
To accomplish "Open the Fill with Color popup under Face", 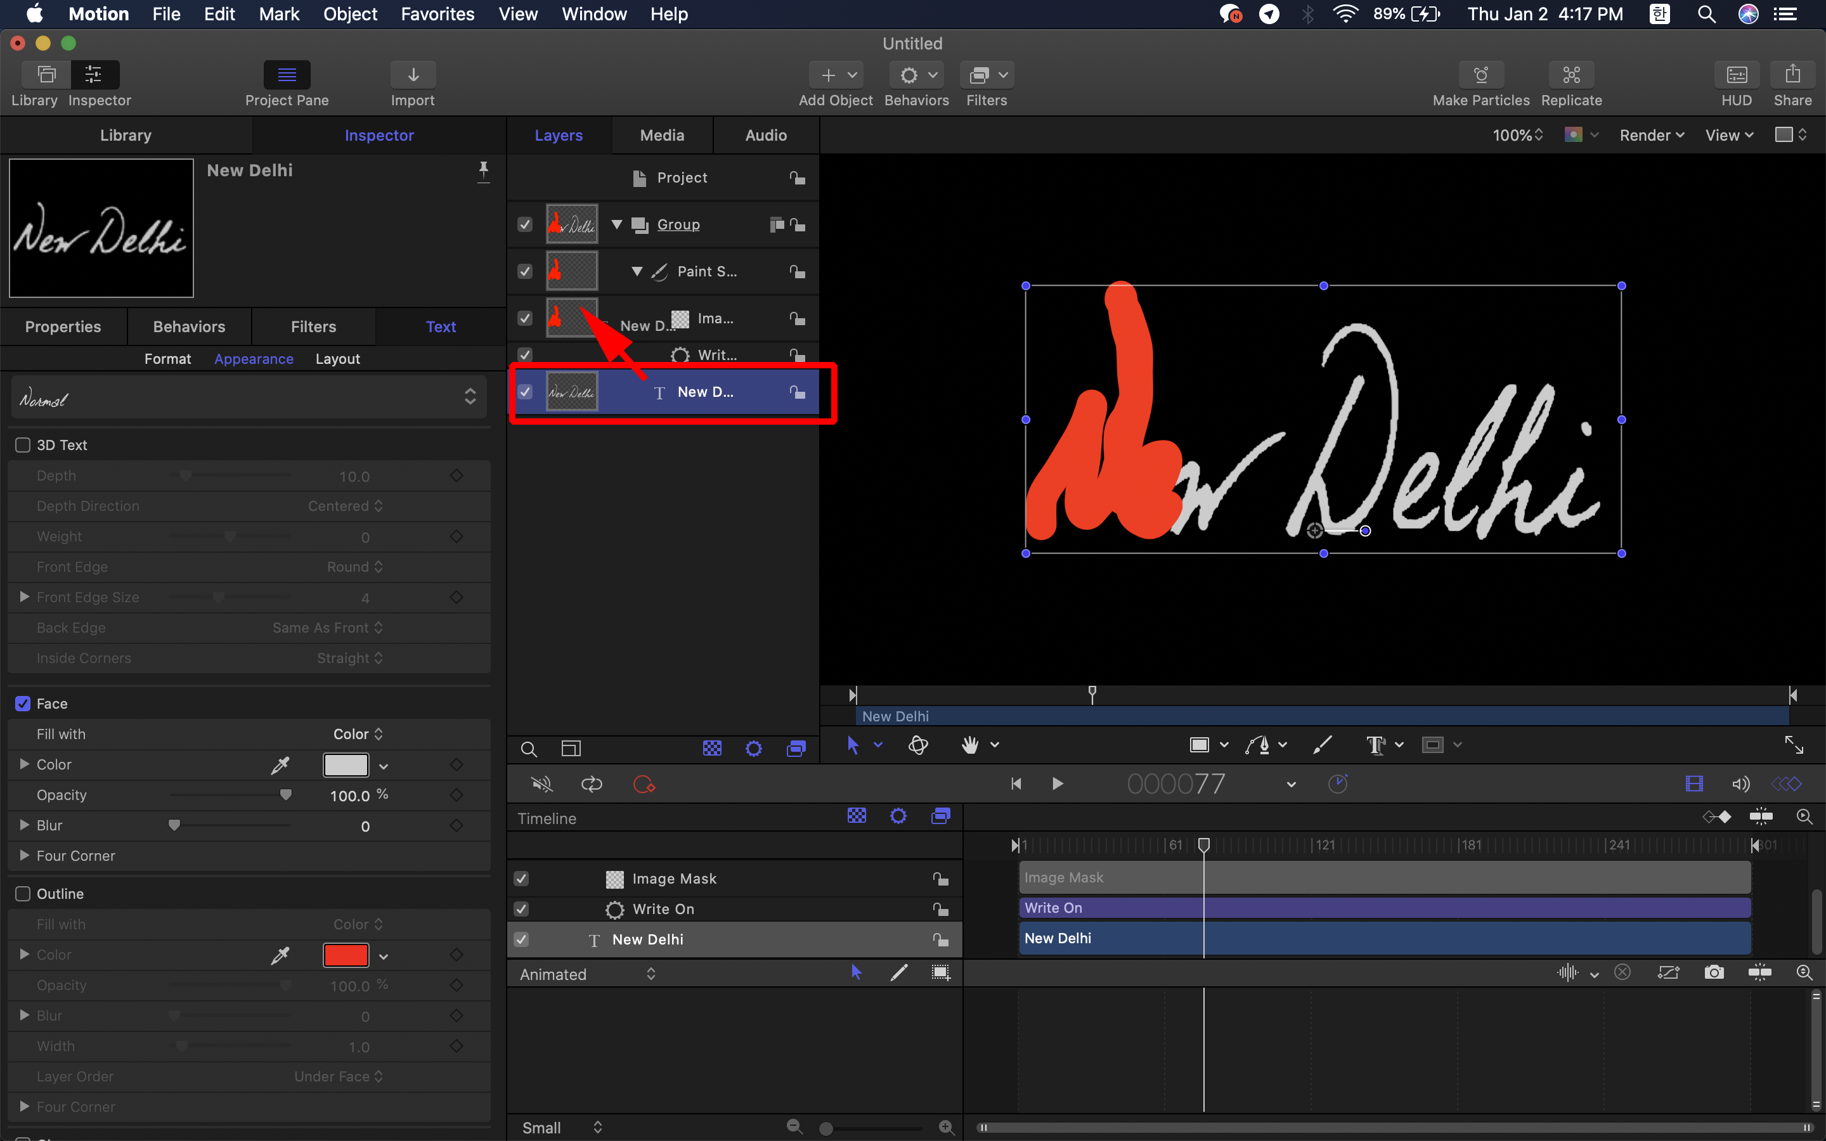I will coord(358,733).
